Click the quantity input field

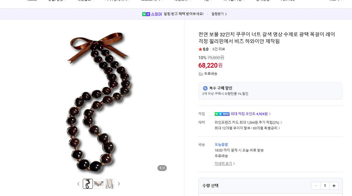[325, 186]
